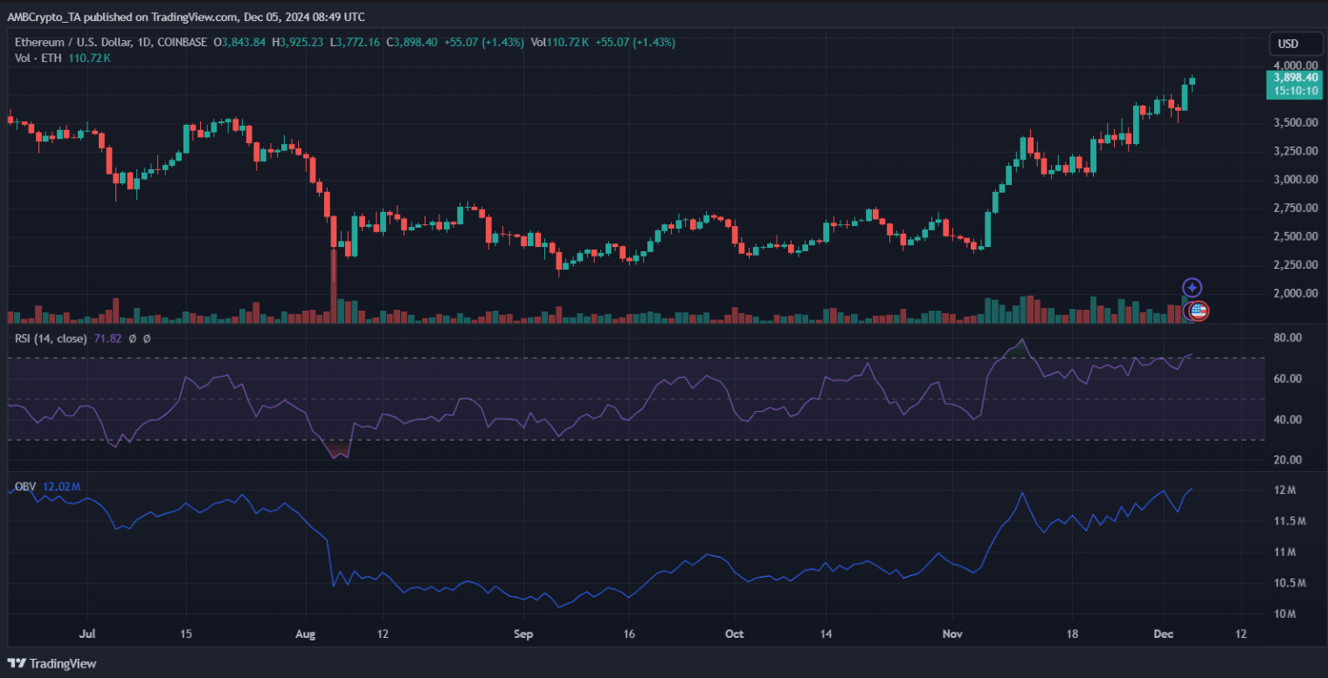The height and width of the screenshot is (678, 1328).
Task: Click the candle countdown timer 15:10:10
Action: 1295,90
